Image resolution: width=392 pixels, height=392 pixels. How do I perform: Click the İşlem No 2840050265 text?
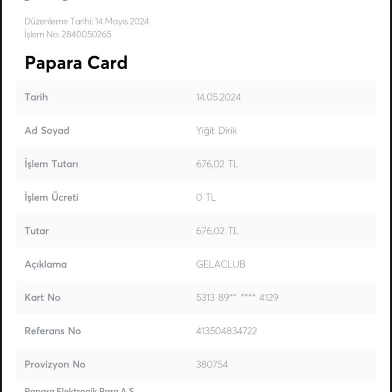68,34
